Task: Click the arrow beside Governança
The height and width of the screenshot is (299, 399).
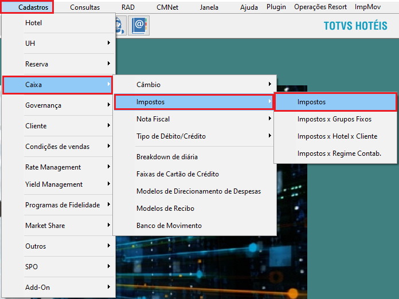Action: coord(109,104)
